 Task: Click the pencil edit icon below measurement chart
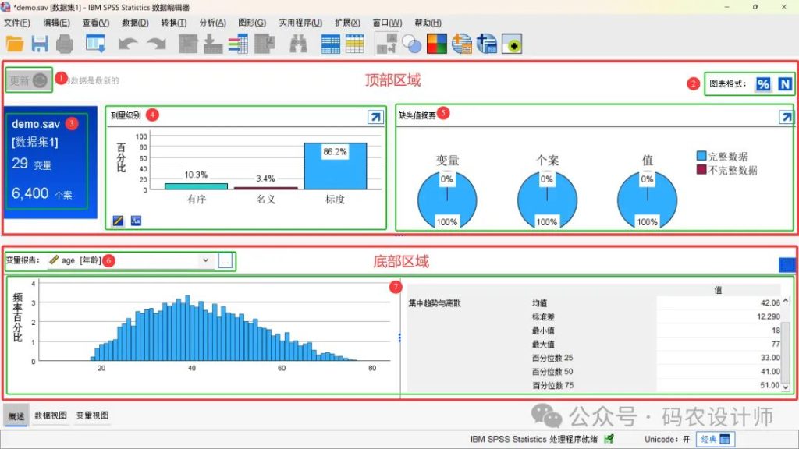click(119, 221)
